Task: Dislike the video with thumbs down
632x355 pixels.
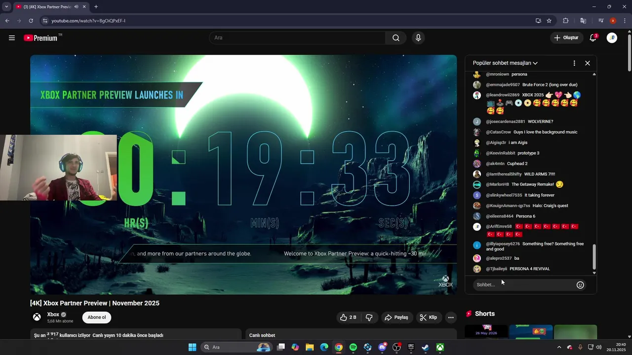Action: [x=369, y=318]
